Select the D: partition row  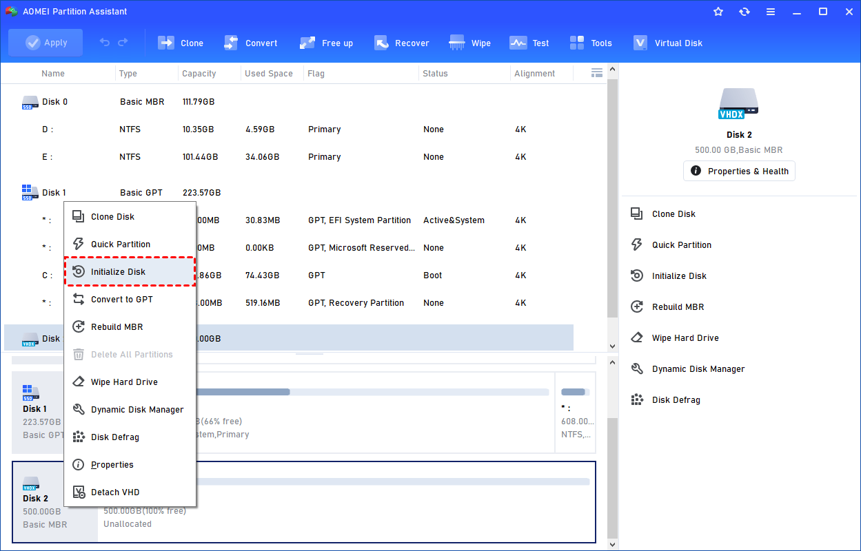tap(289, 129)
